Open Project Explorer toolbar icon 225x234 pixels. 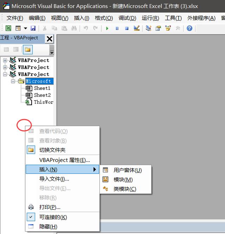pyautogui.click(x=148, y=28)
